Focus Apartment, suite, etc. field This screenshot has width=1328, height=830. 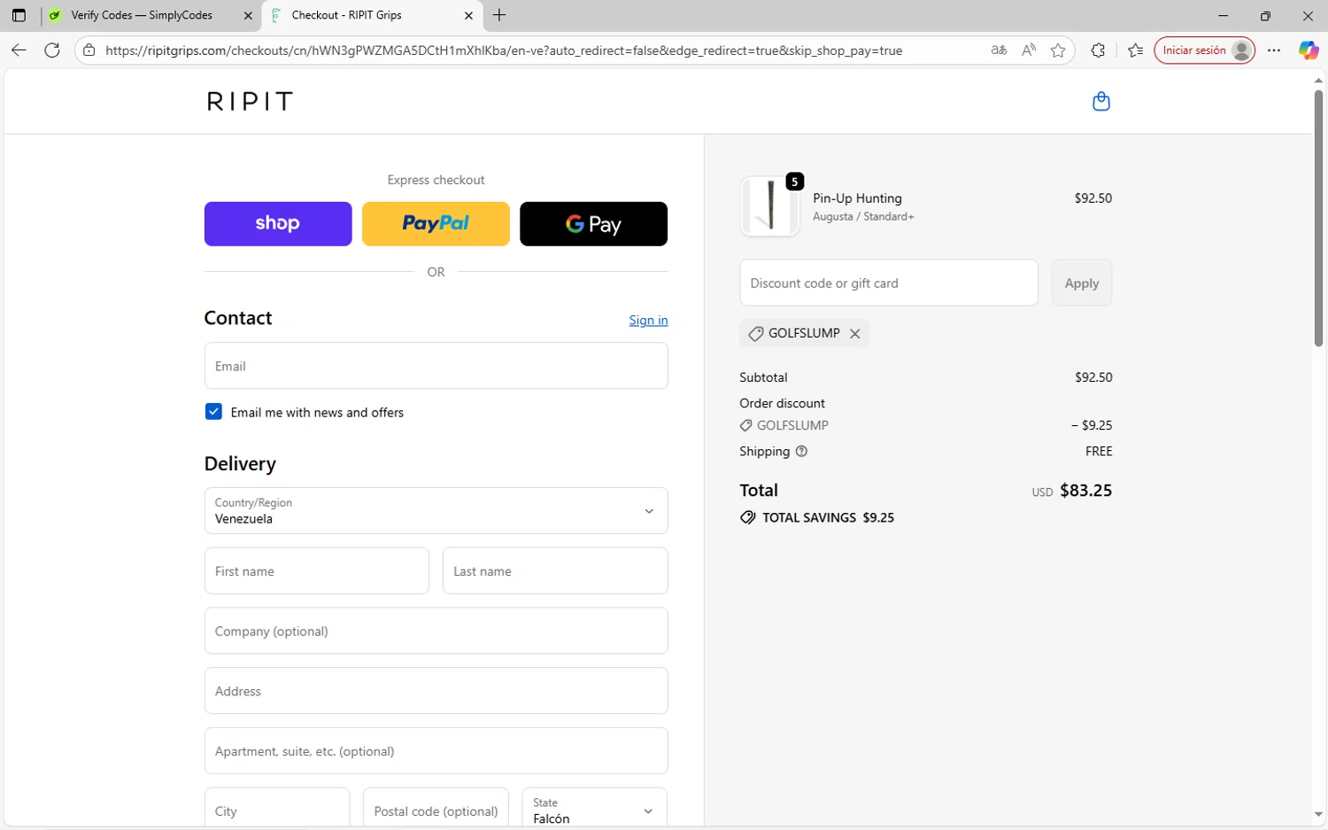coord(436,751)
